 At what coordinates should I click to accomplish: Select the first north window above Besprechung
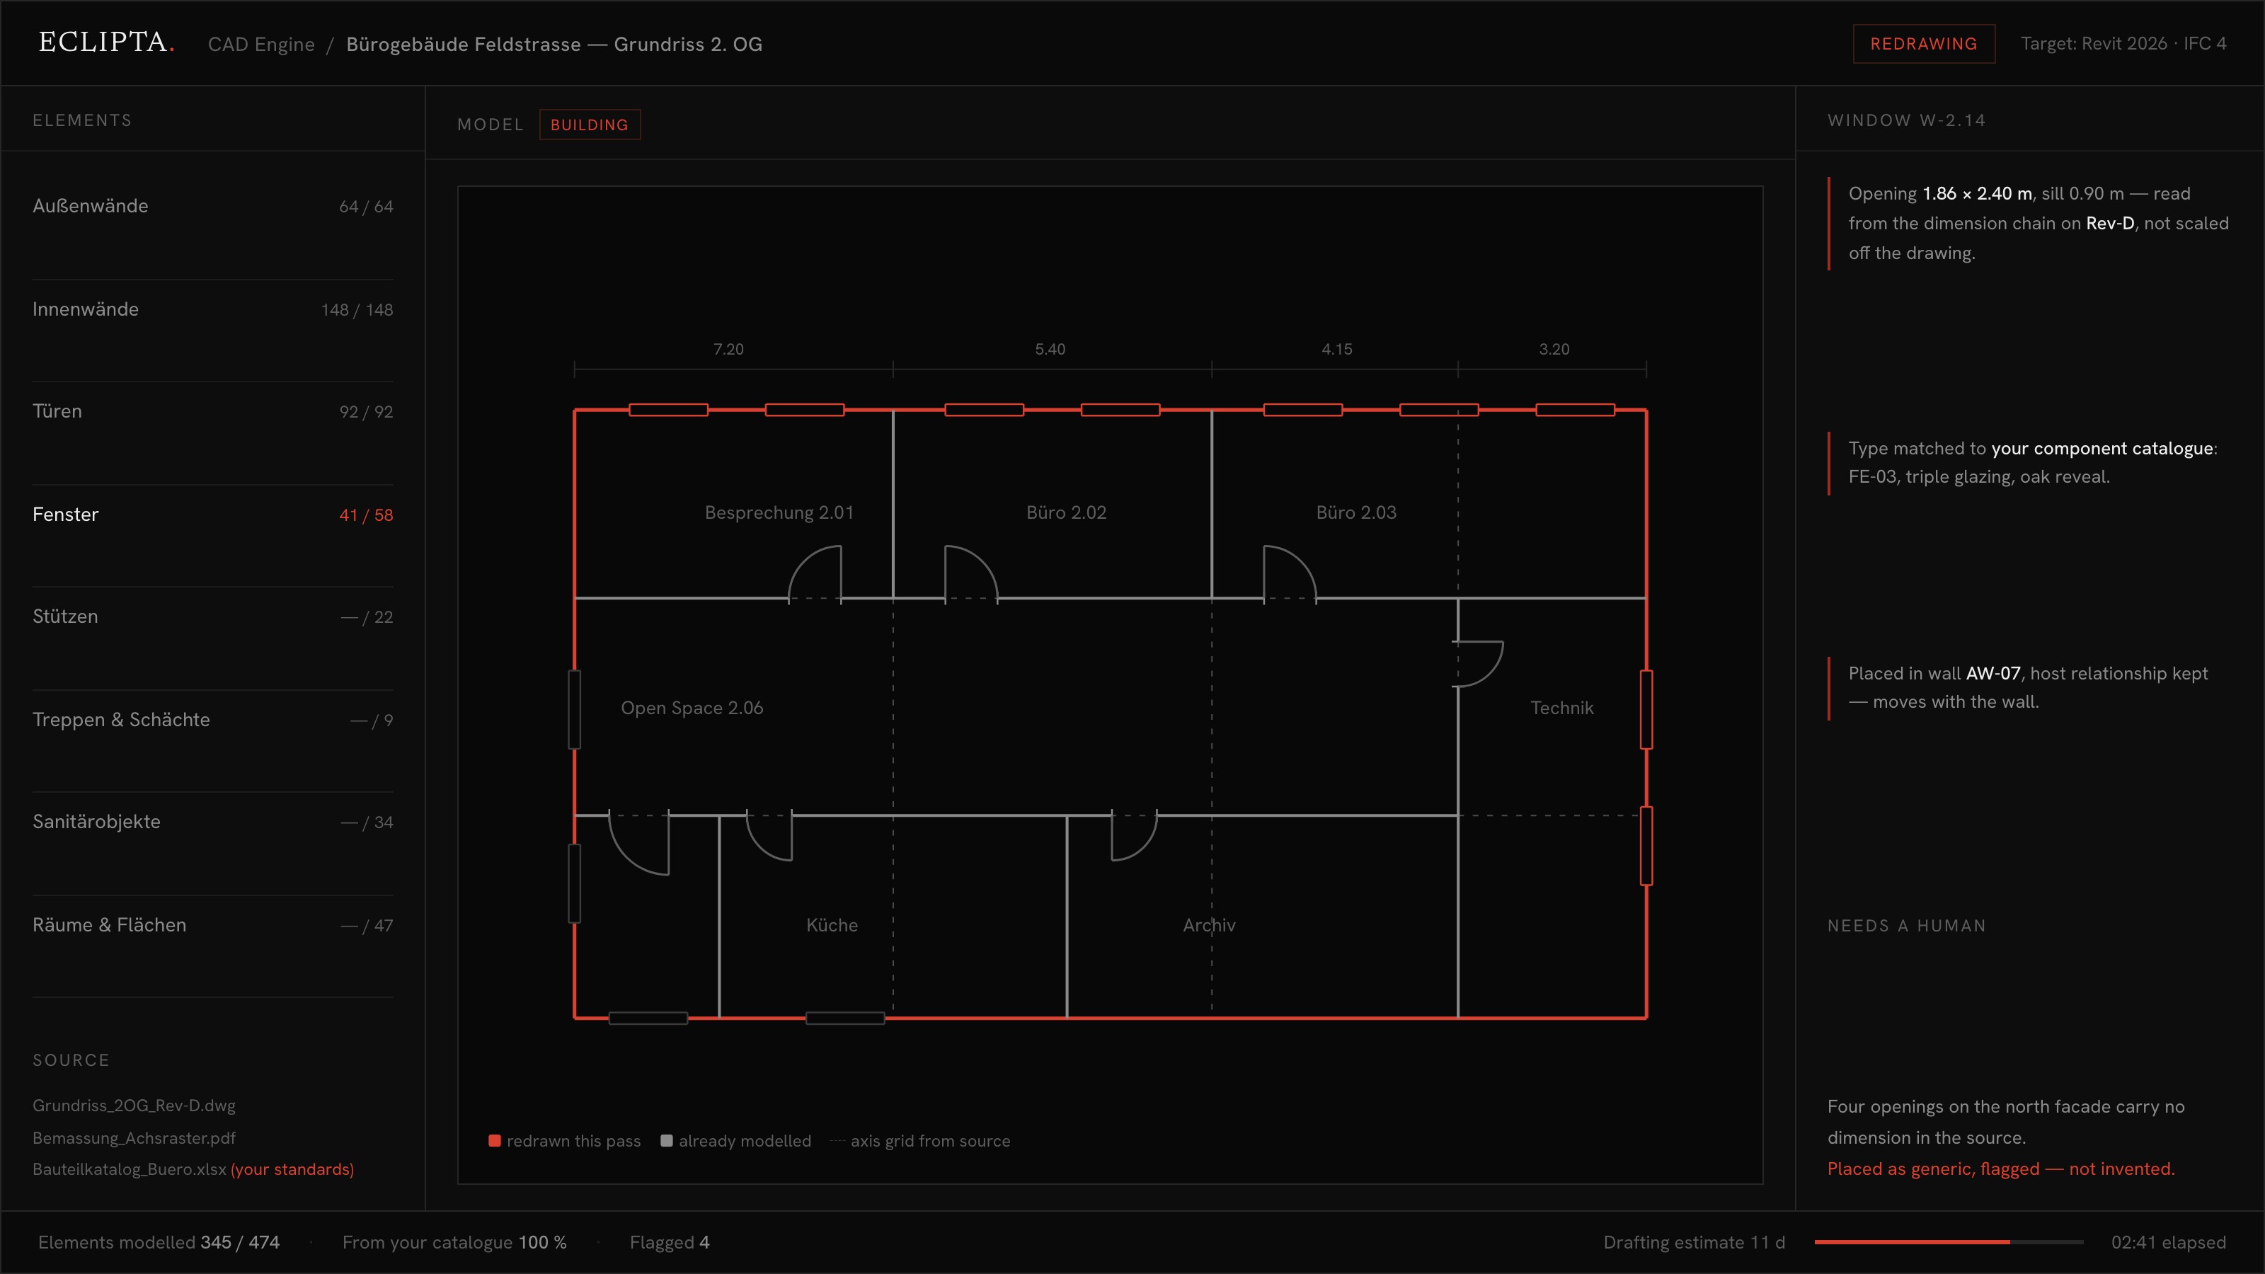[x=668, y=410]
